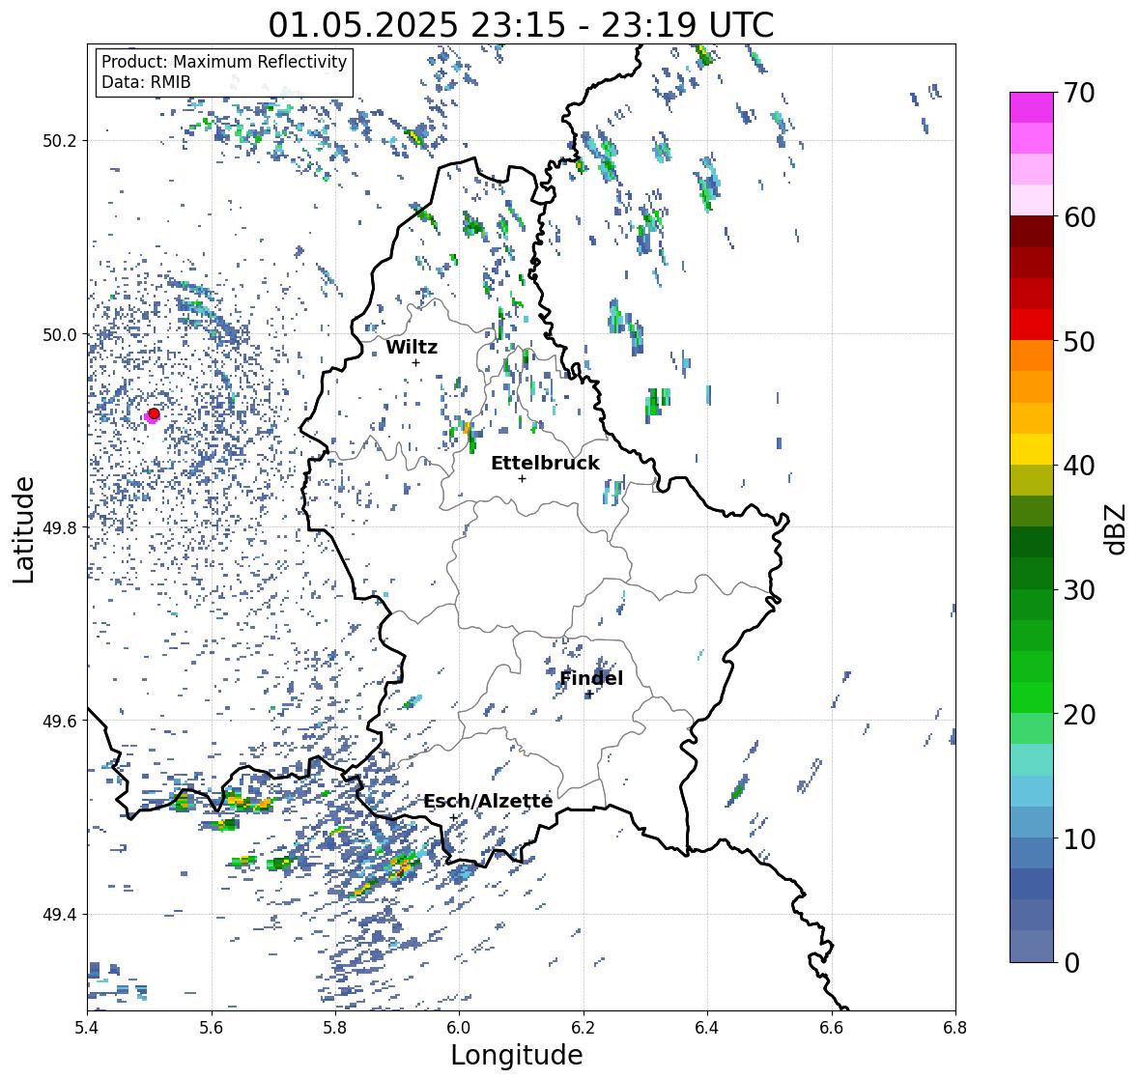Image resolution: width=1139 pixels, height=1079 pixels.
Task: Click the magenta 70 dBZ colorbar segment
Action: (x=1032, y=107)
